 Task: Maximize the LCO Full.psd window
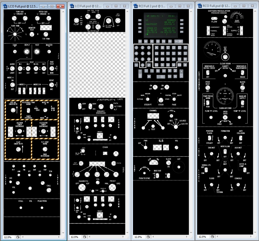pyautogui.click(x=52, y=6)
